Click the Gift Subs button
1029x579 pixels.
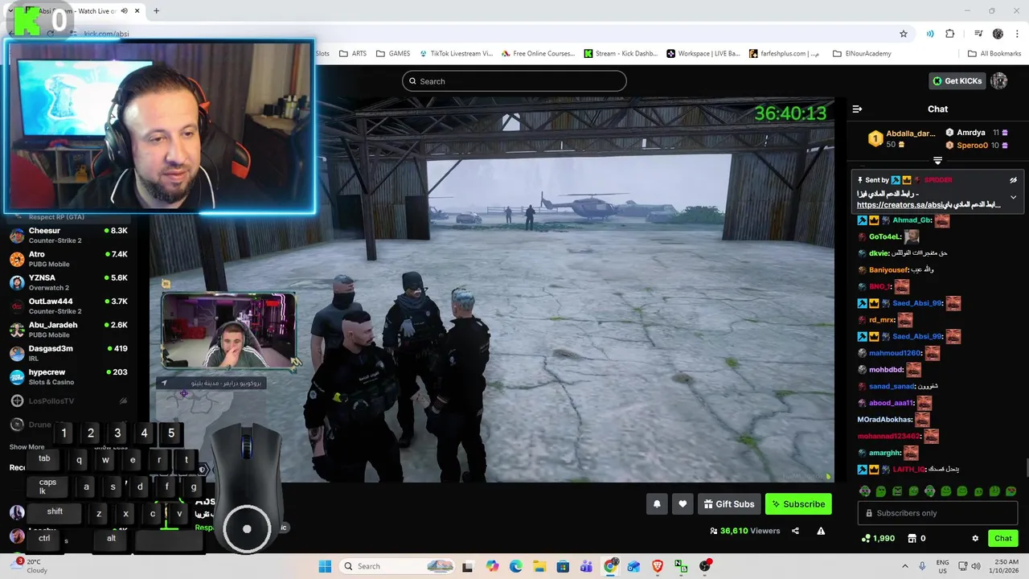click(x=728, y=504)
